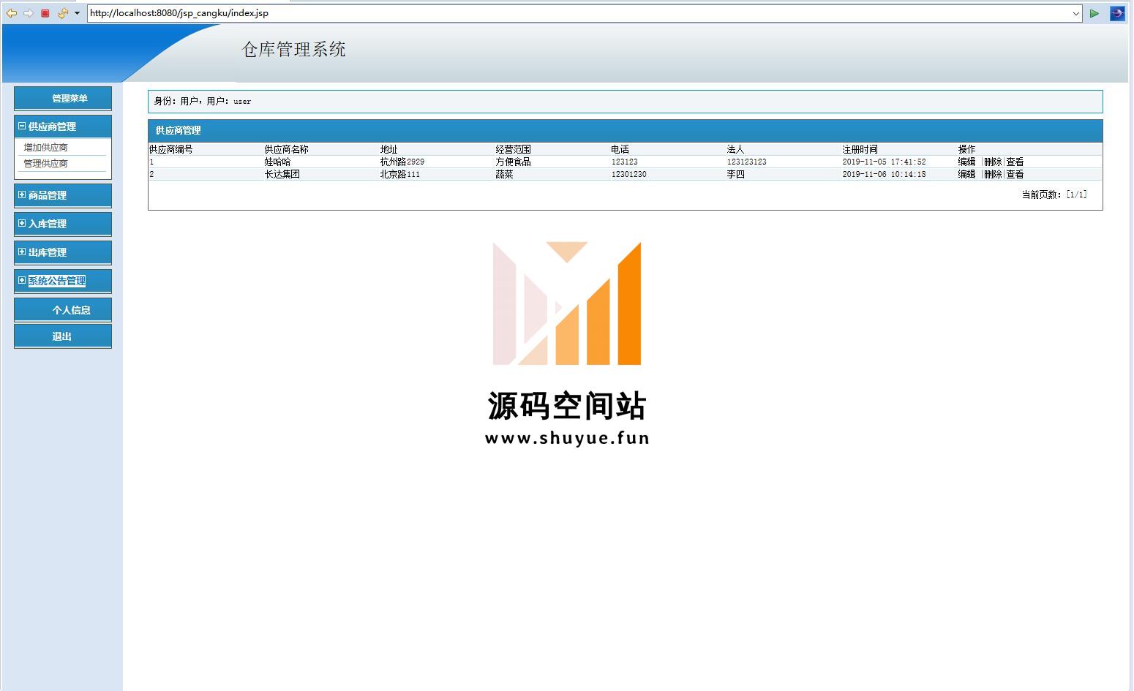Image resolution: width=1134 pixels, height=691 pixels.
Task: Open the small dropdown next to refresh icon
Action: [x=77, y=13]
